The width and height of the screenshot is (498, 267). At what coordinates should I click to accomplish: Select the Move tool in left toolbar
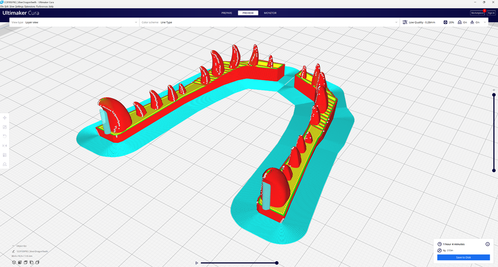click(4, 117)
